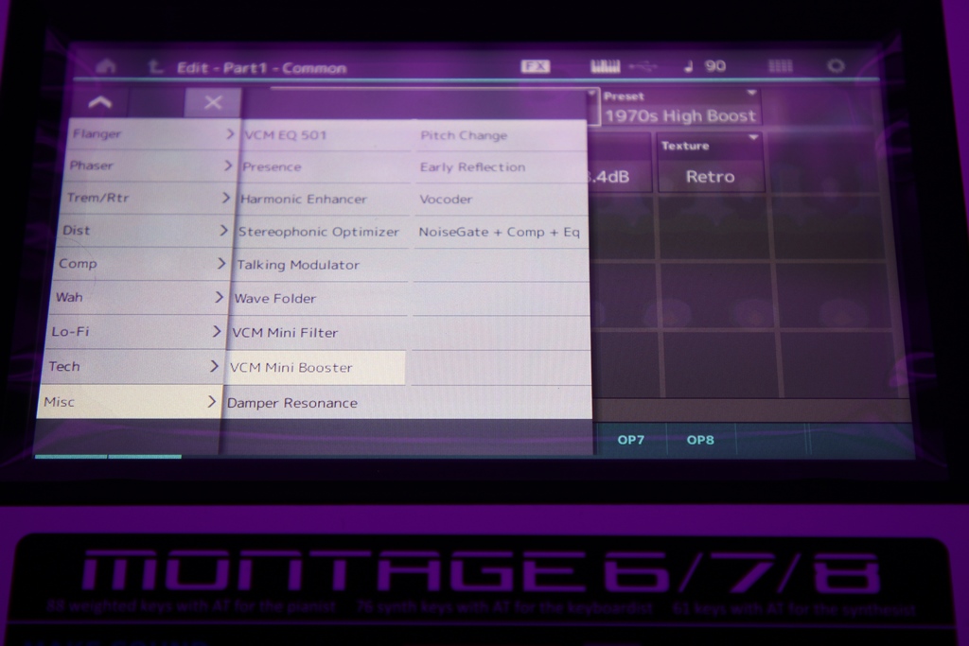Close the effect type popup with X
Image resolution: width=969 pixels, height=646 pixels.
(213, 102)
